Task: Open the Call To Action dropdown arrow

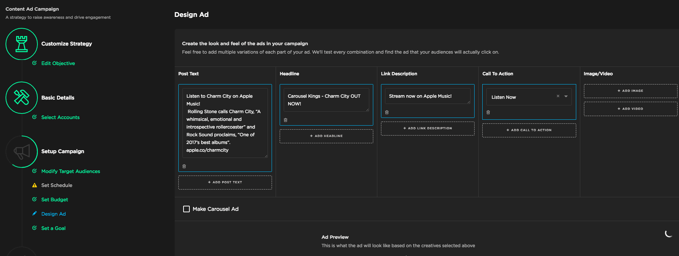Action: [566, 96]
